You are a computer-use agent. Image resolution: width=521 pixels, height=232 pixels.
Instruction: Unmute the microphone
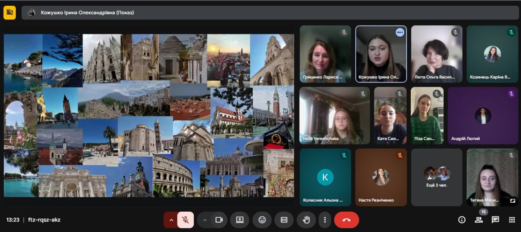185,220
